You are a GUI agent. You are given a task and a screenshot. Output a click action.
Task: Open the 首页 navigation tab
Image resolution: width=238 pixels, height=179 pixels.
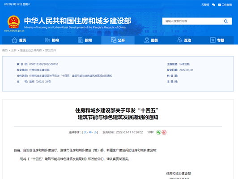19,40
